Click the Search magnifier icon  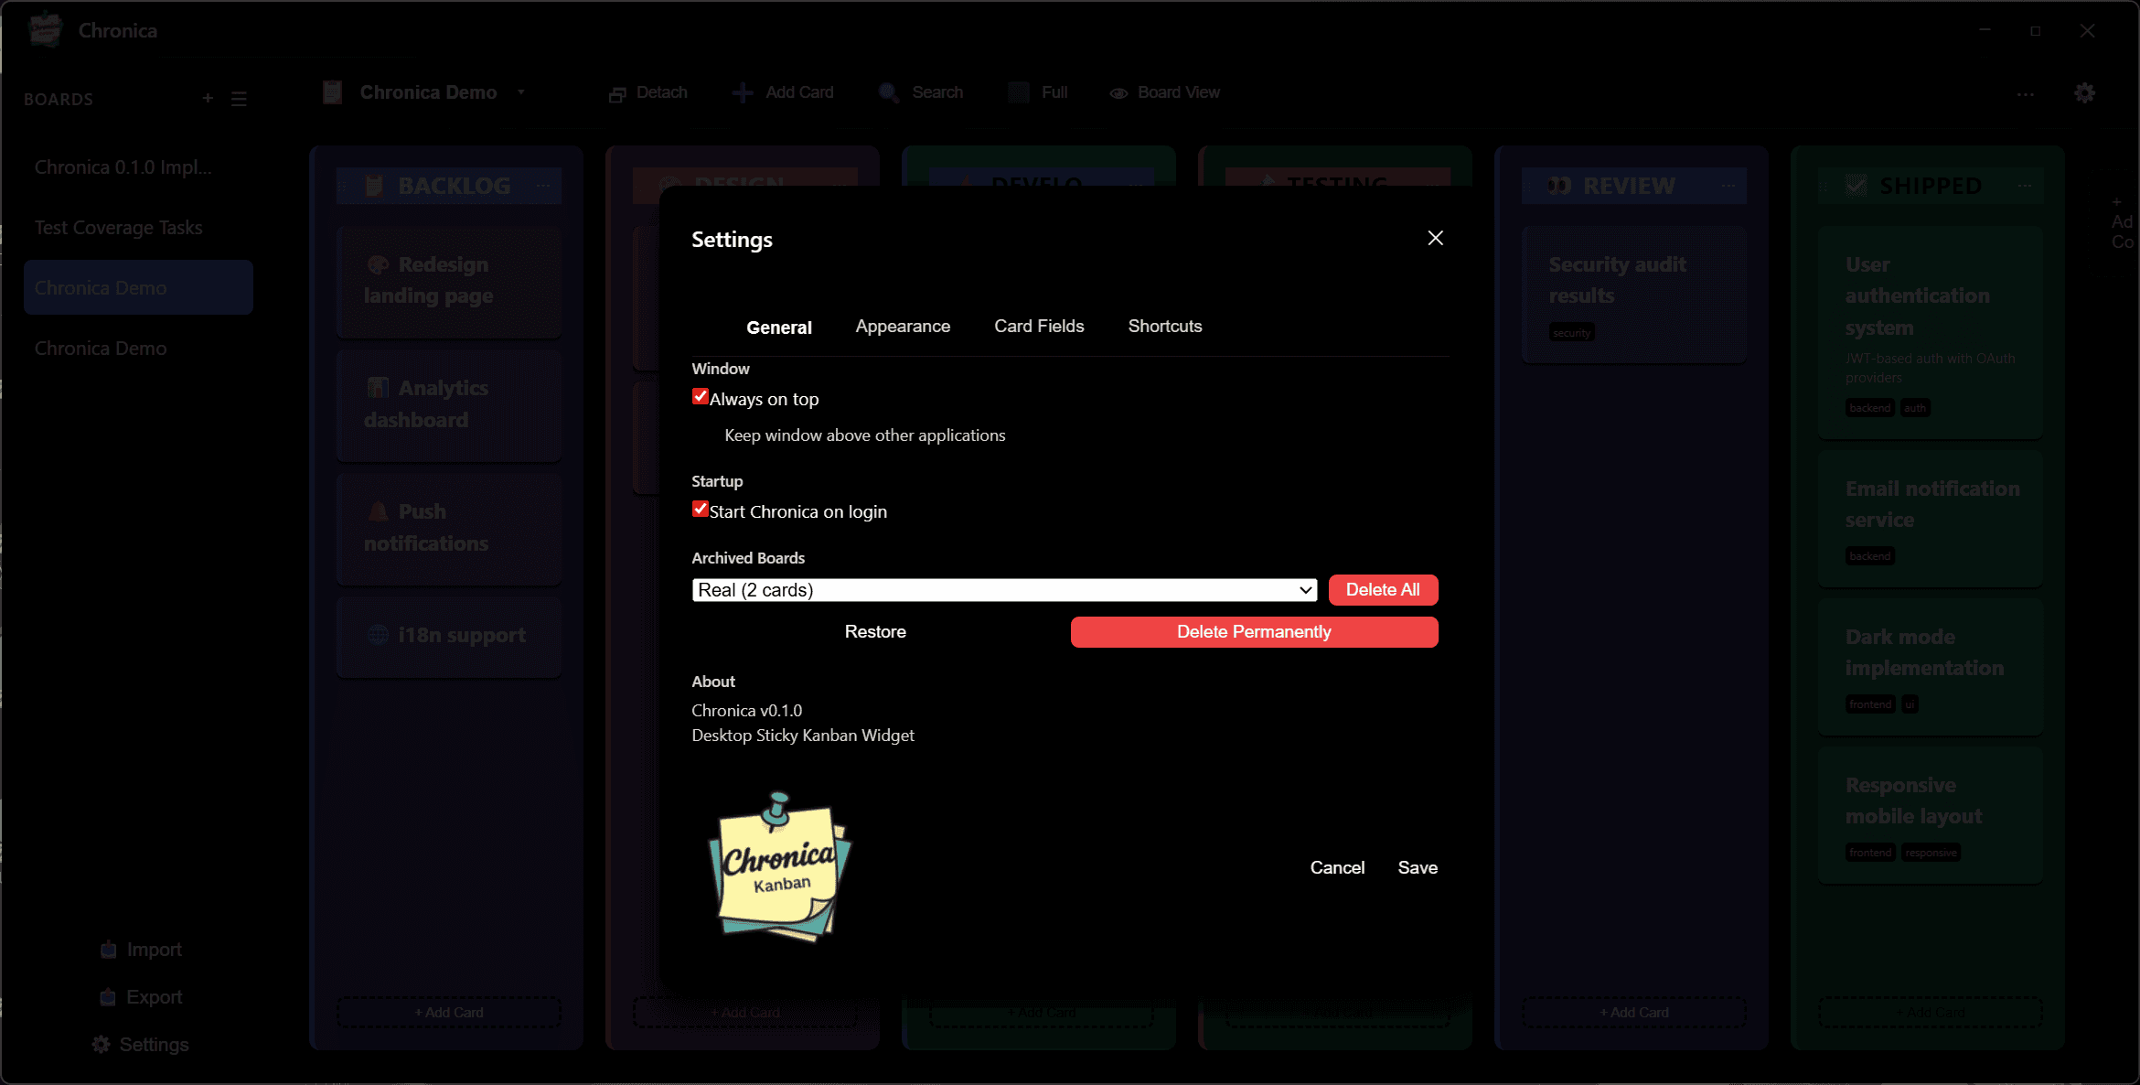coord(886,92)
